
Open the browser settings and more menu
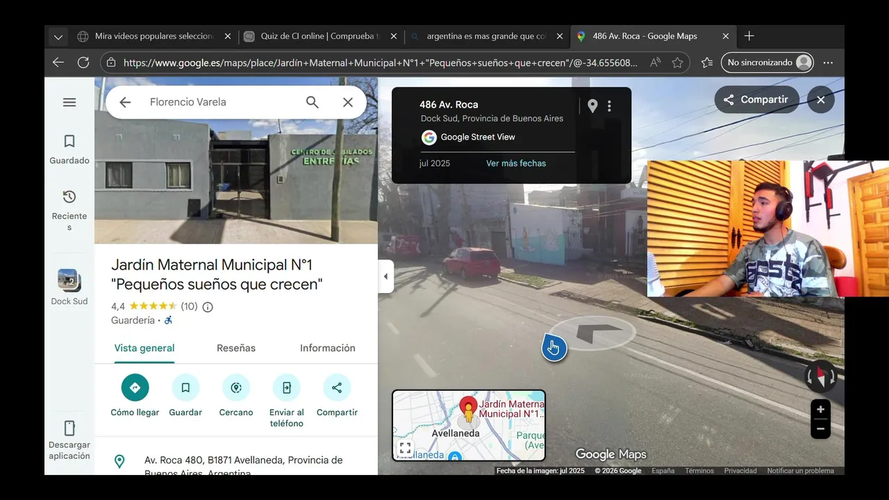click(x=828, y=62)
